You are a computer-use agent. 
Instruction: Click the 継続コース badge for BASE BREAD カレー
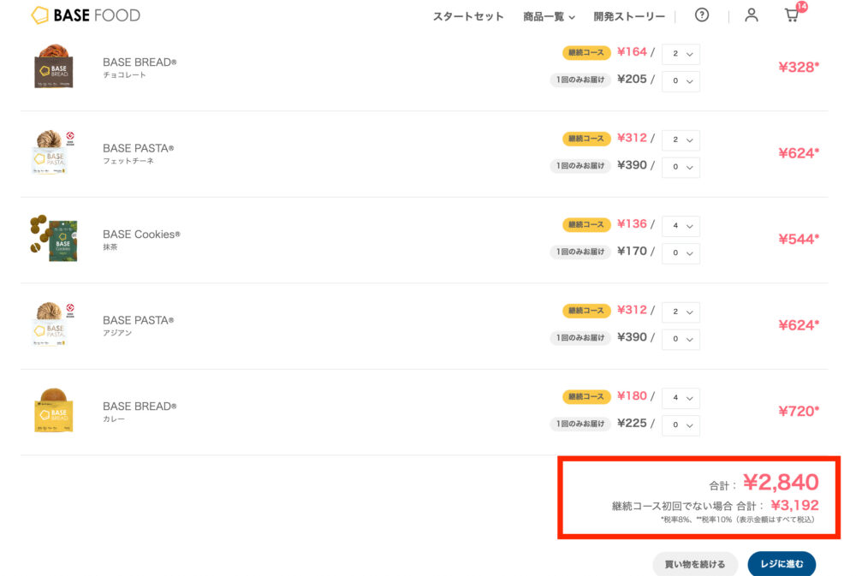586,396
